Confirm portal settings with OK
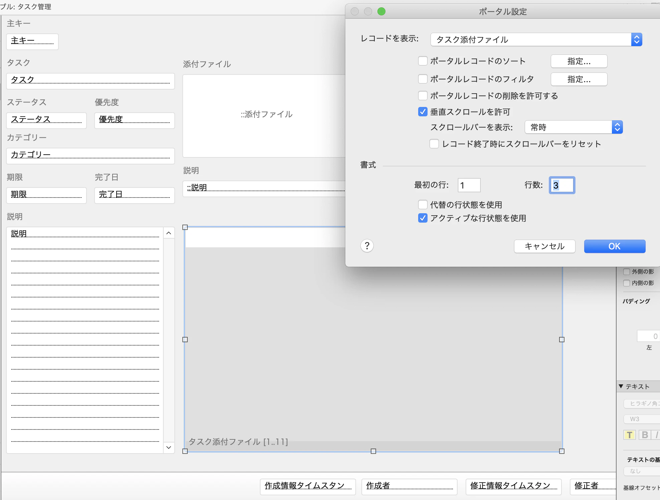Viewport: 660px width, 500px height. point(615,246)
